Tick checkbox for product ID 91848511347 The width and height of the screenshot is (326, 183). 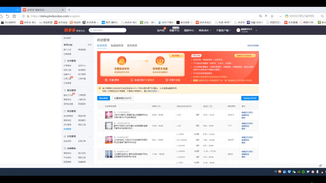[100, 154]
